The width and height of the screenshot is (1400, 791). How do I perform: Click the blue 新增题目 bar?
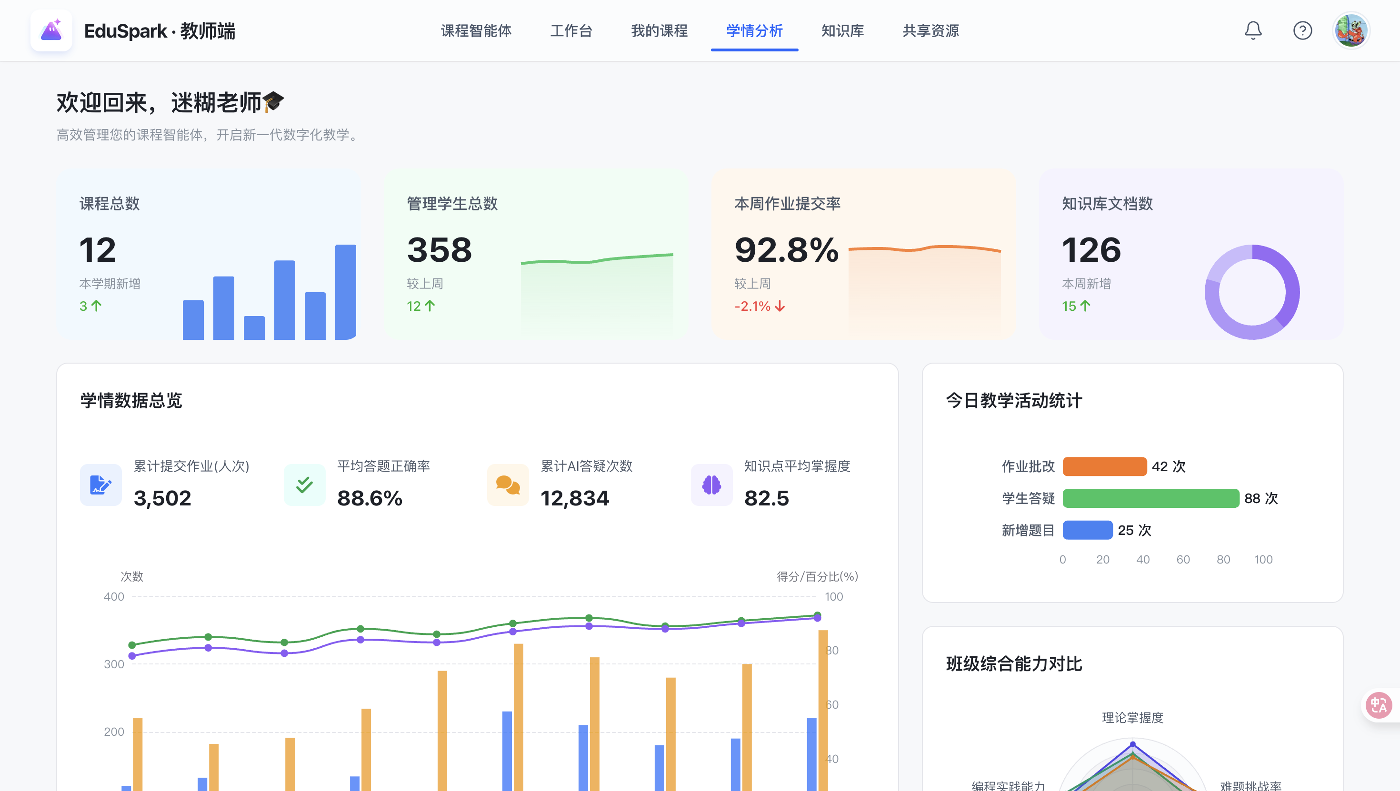(1088, 530)
